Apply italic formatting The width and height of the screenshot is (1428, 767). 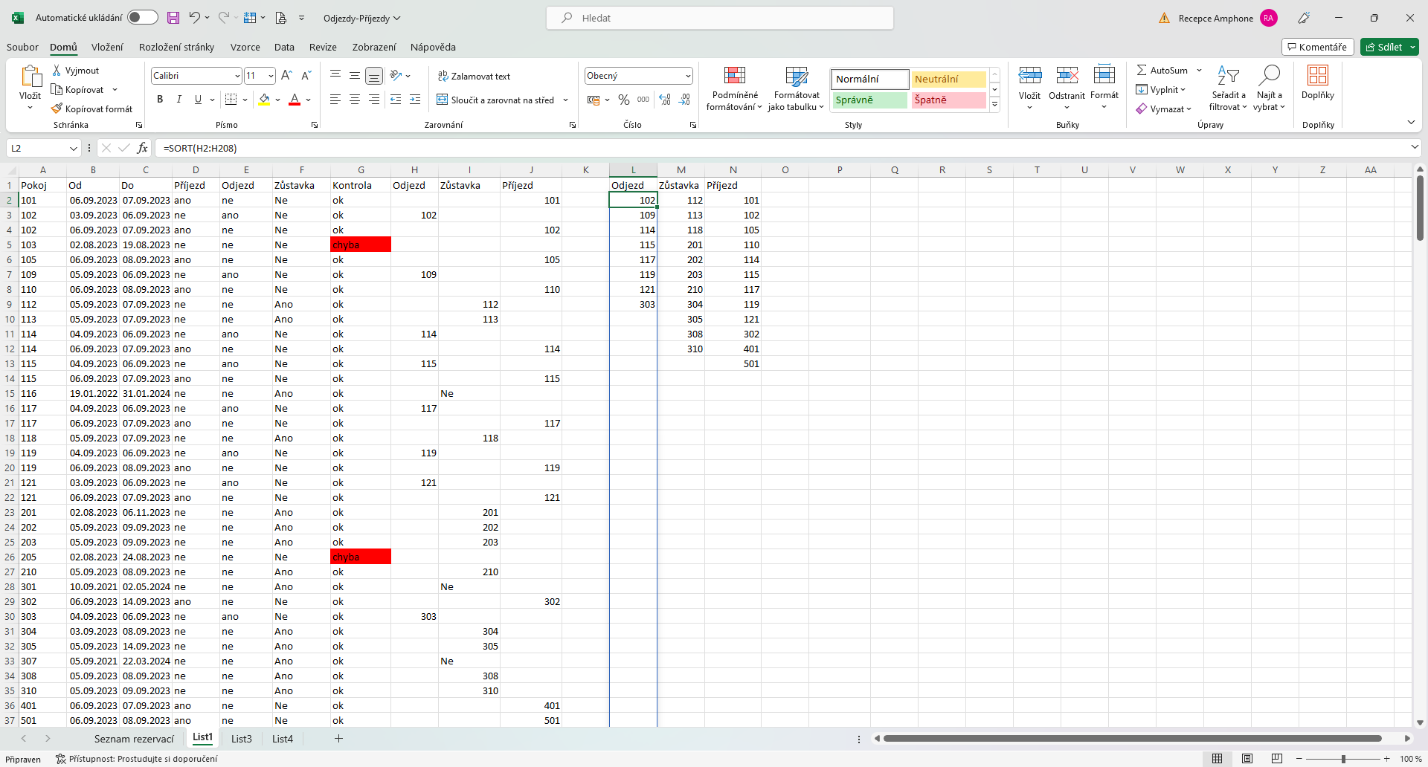[x=178, y=100]
